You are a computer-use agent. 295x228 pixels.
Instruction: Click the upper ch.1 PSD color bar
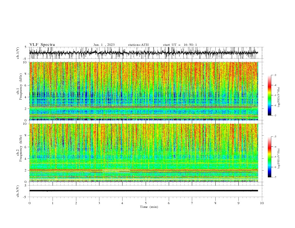pos(269,95)
